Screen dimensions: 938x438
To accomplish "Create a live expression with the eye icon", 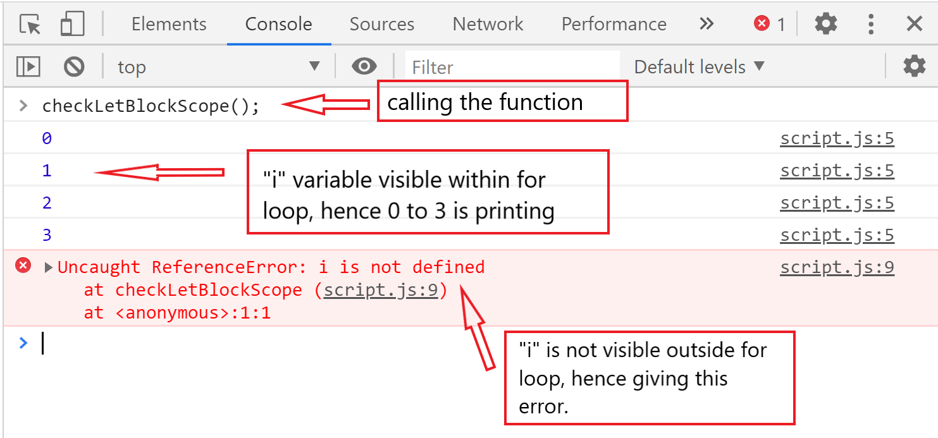I will click(x=364, y=66).
